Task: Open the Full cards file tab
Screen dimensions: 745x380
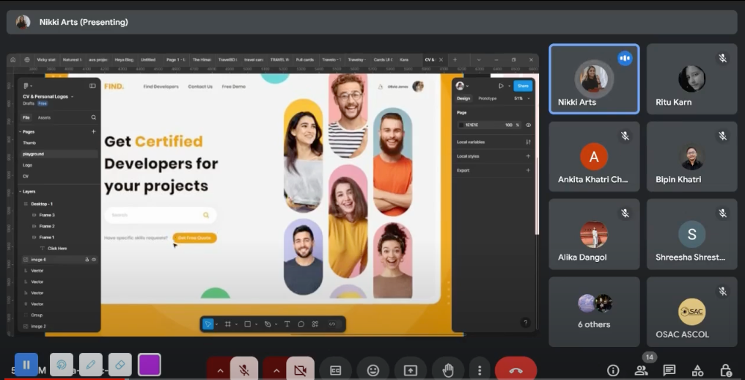Action: (304, 60)
